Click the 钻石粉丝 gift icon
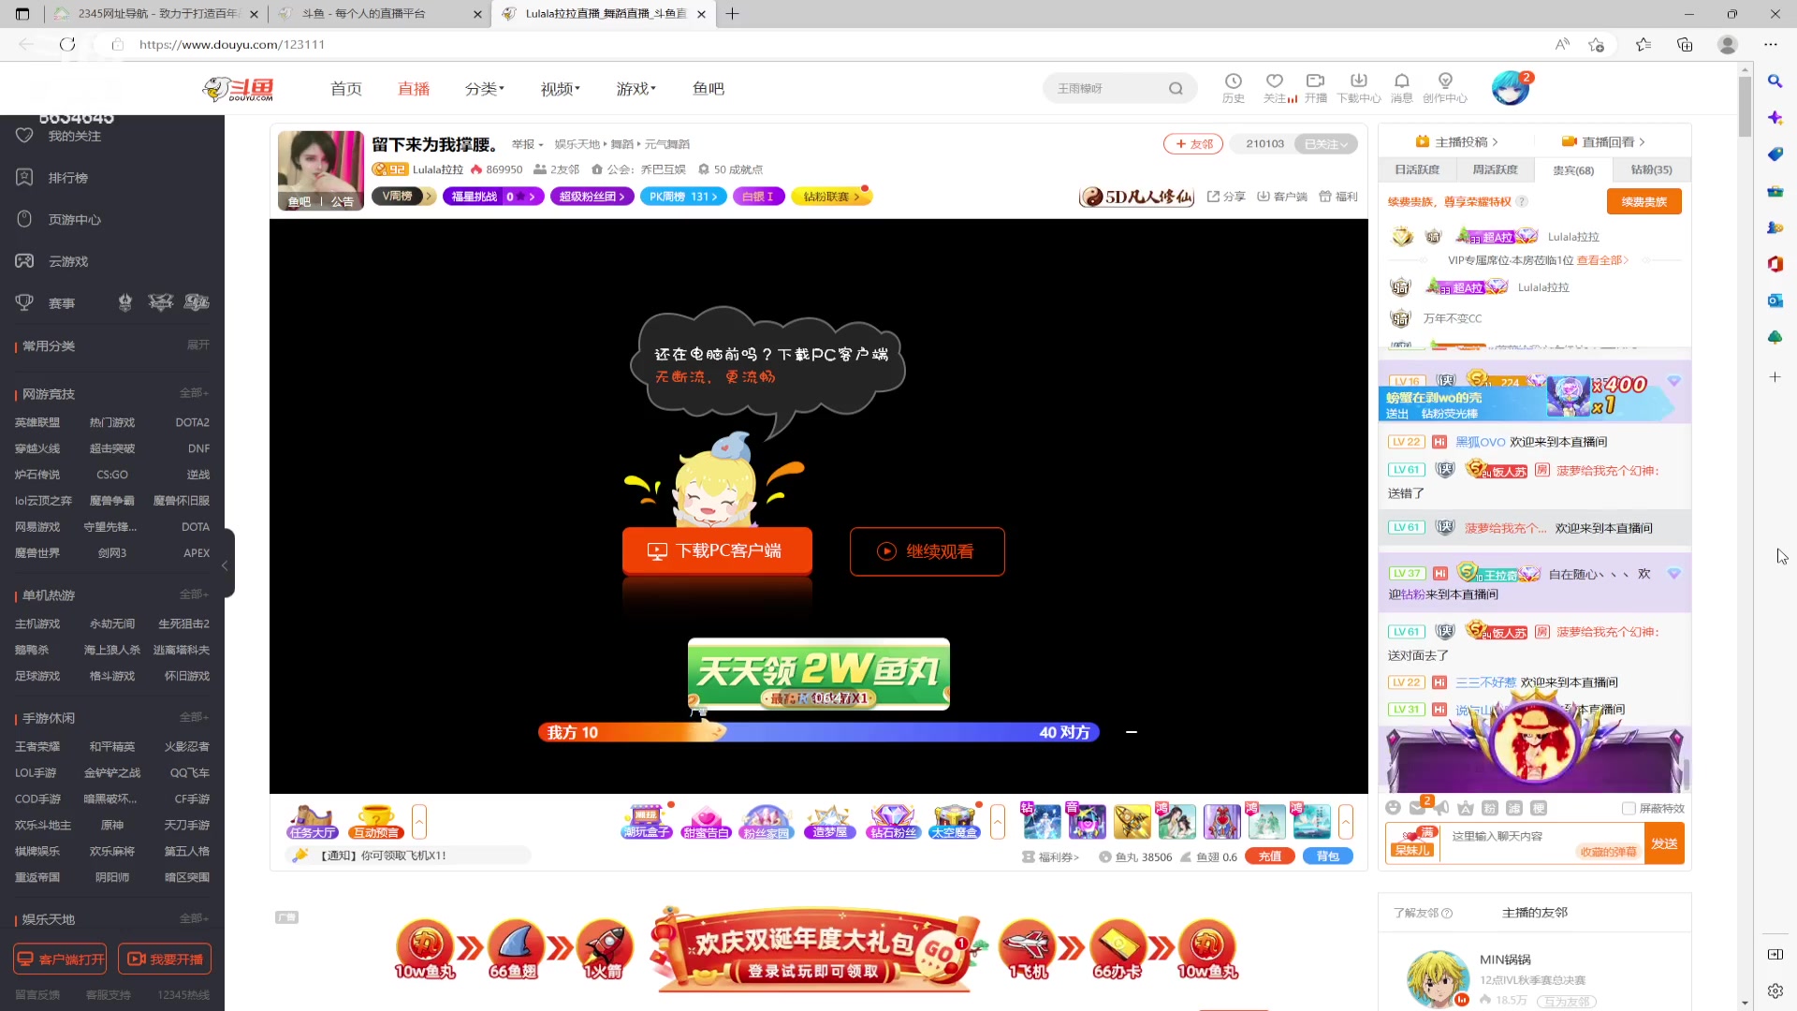Viewport: 1797px width, 1011px height. point(893,819)
